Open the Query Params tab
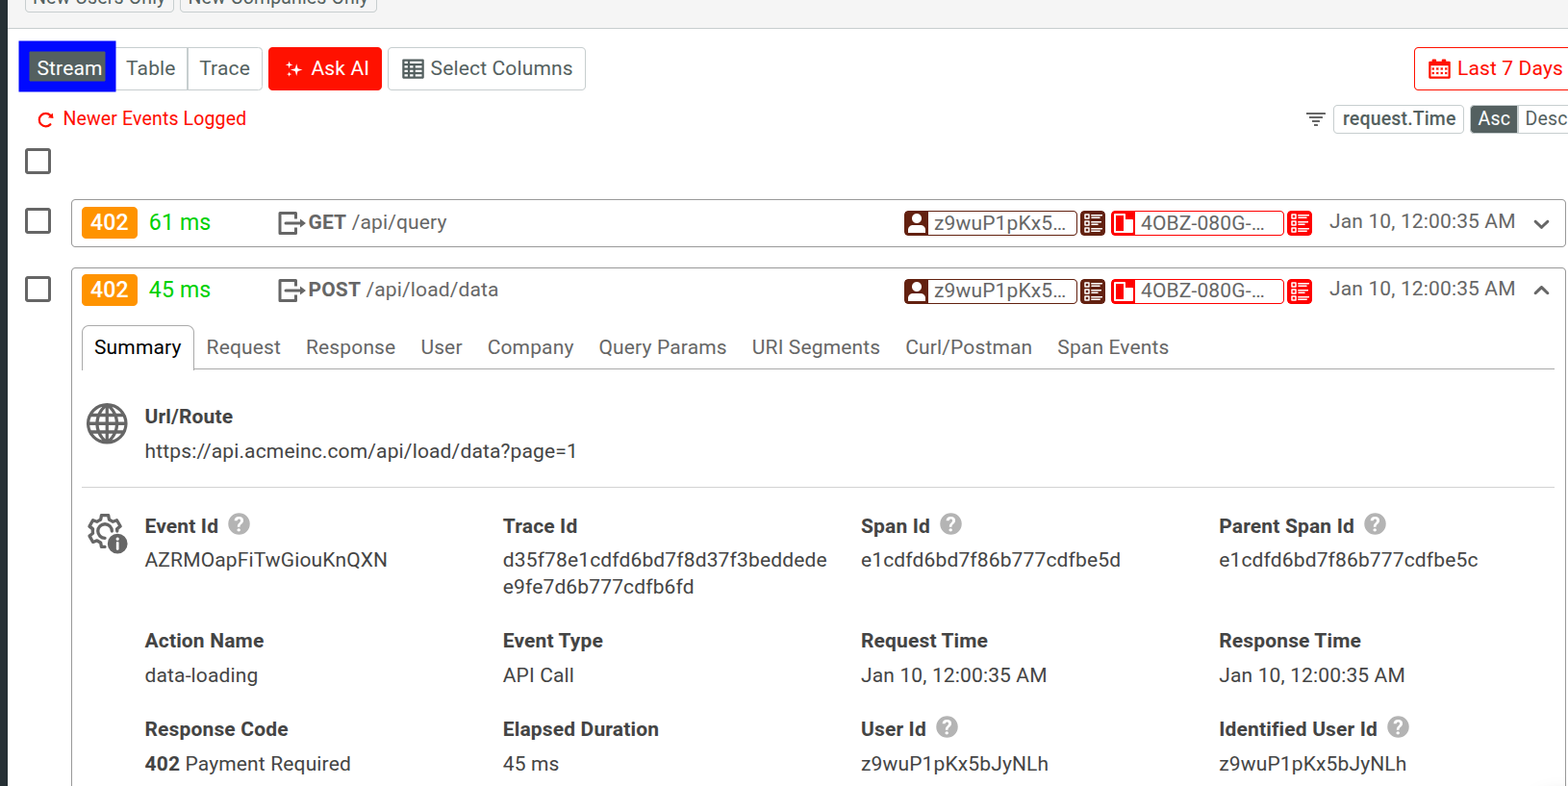1568x786 pixels. pyautogui.click(x=663, y=347)
